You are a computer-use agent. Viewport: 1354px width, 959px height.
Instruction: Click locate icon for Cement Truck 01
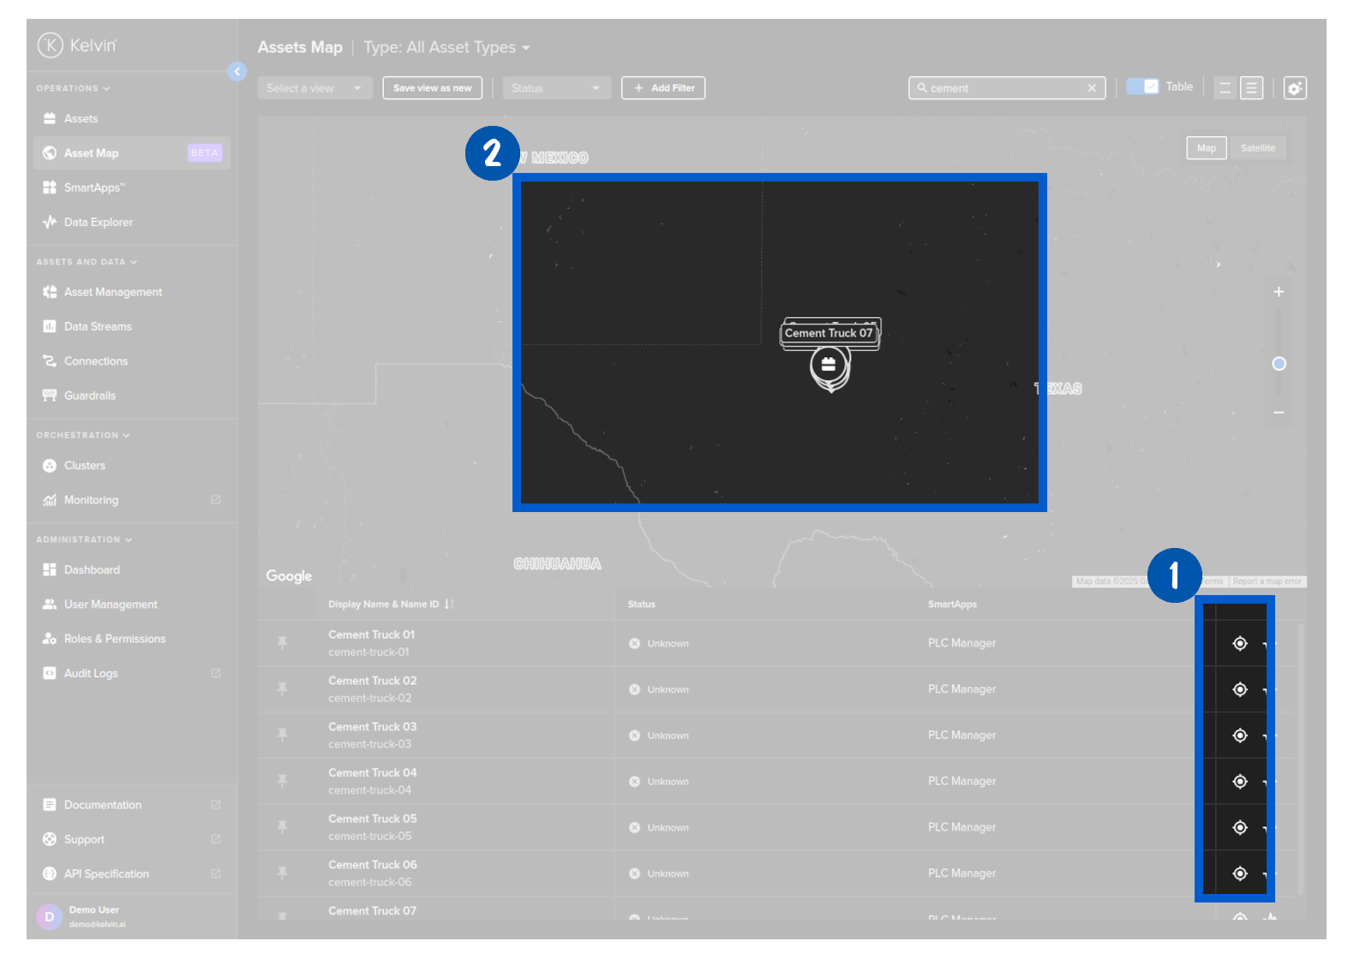pos(1239,644)
